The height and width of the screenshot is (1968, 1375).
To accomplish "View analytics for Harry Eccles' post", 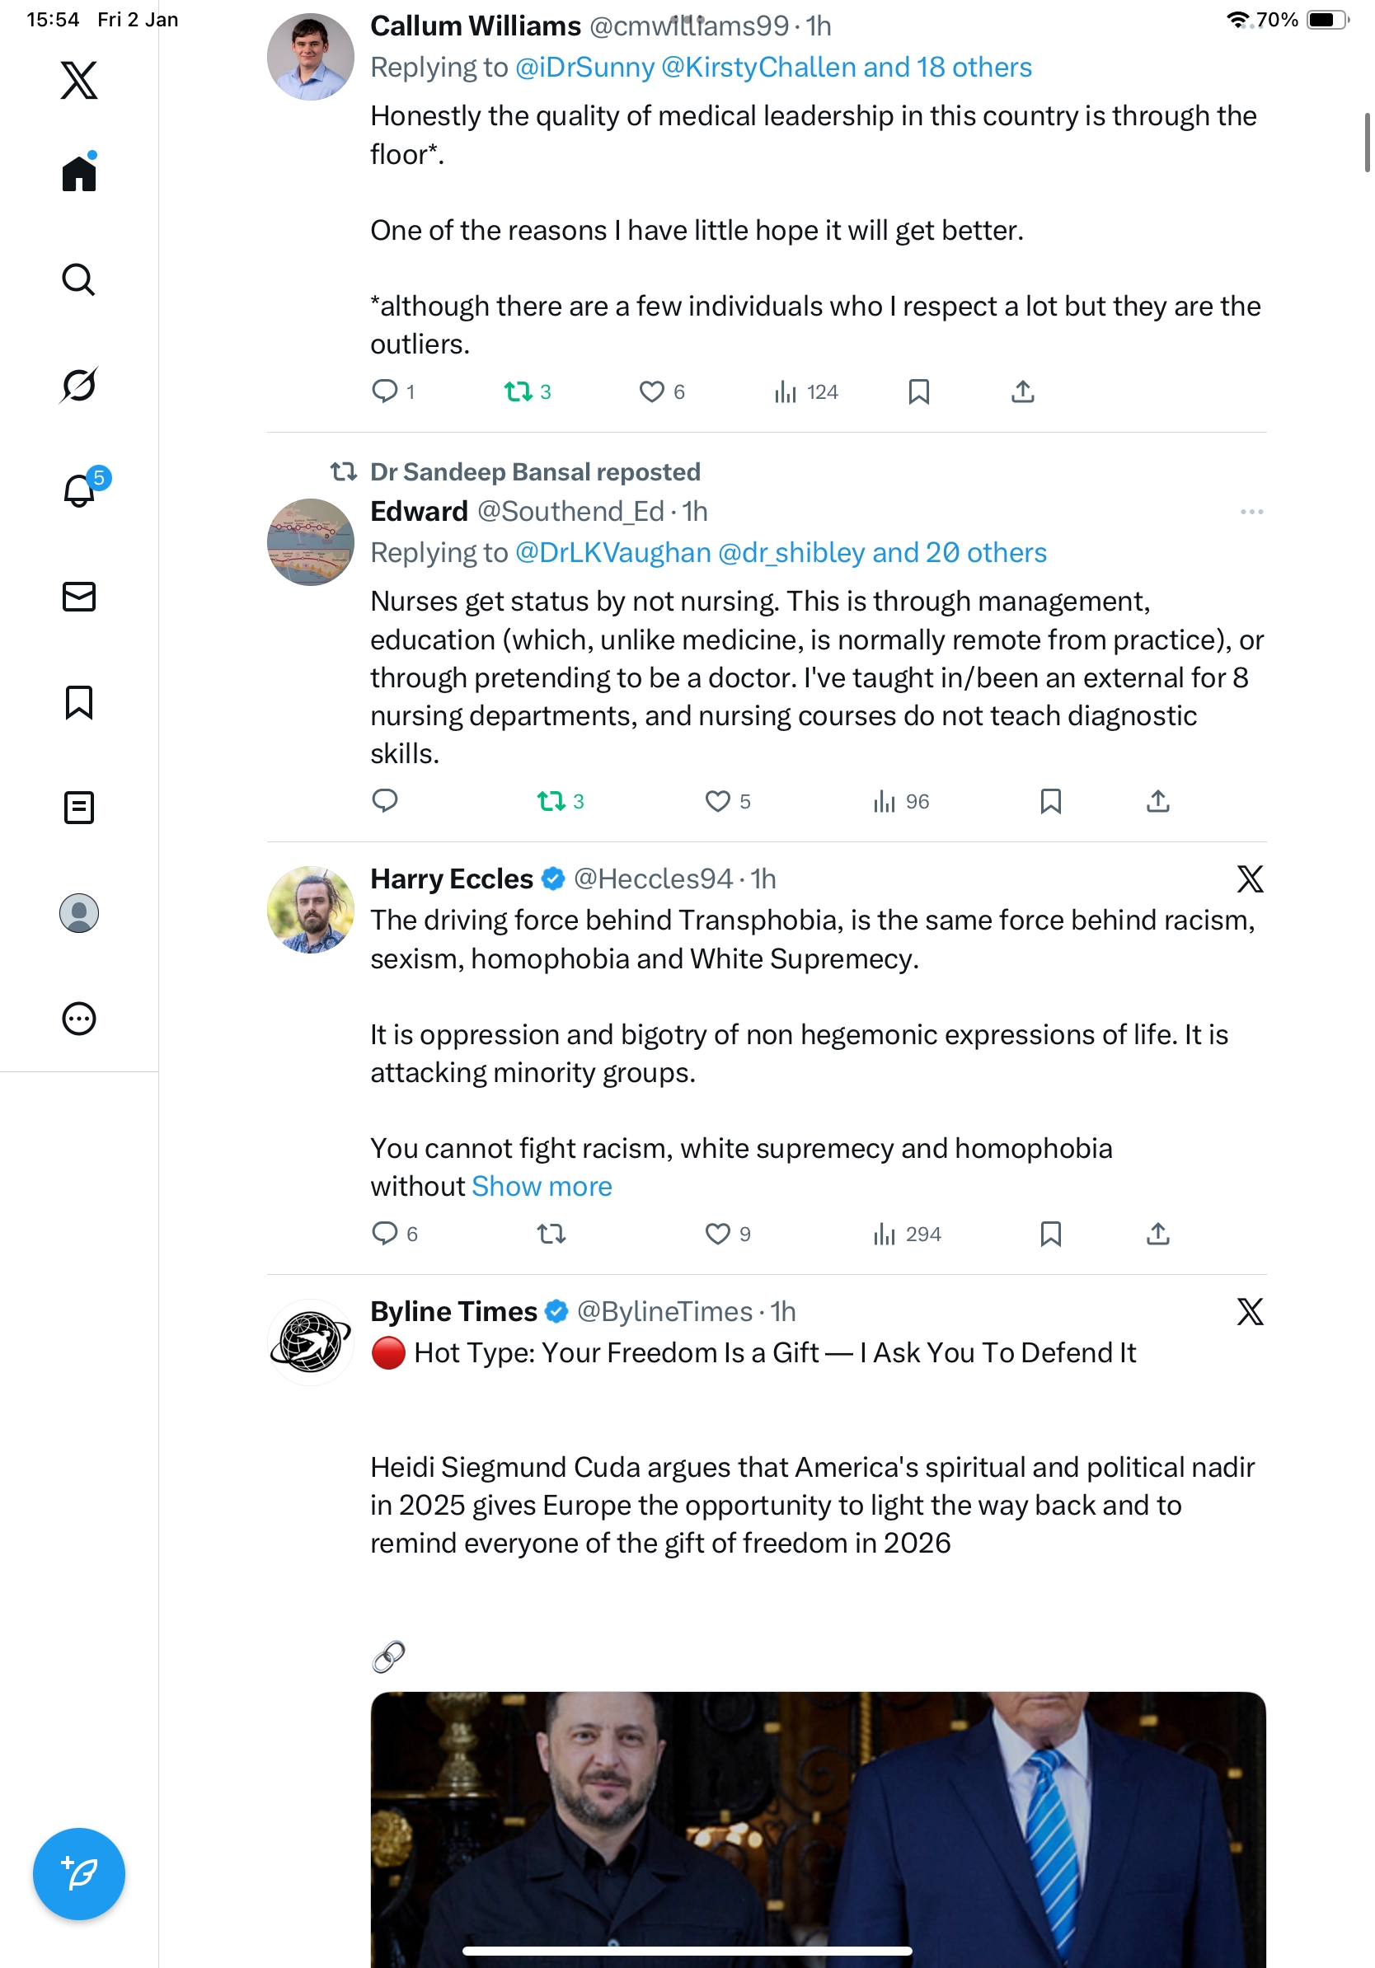I will [x=906, y=1234].
